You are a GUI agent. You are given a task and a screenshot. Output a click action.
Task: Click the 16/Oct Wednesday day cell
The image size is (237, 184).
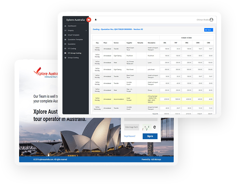click(x=97, y=108)
